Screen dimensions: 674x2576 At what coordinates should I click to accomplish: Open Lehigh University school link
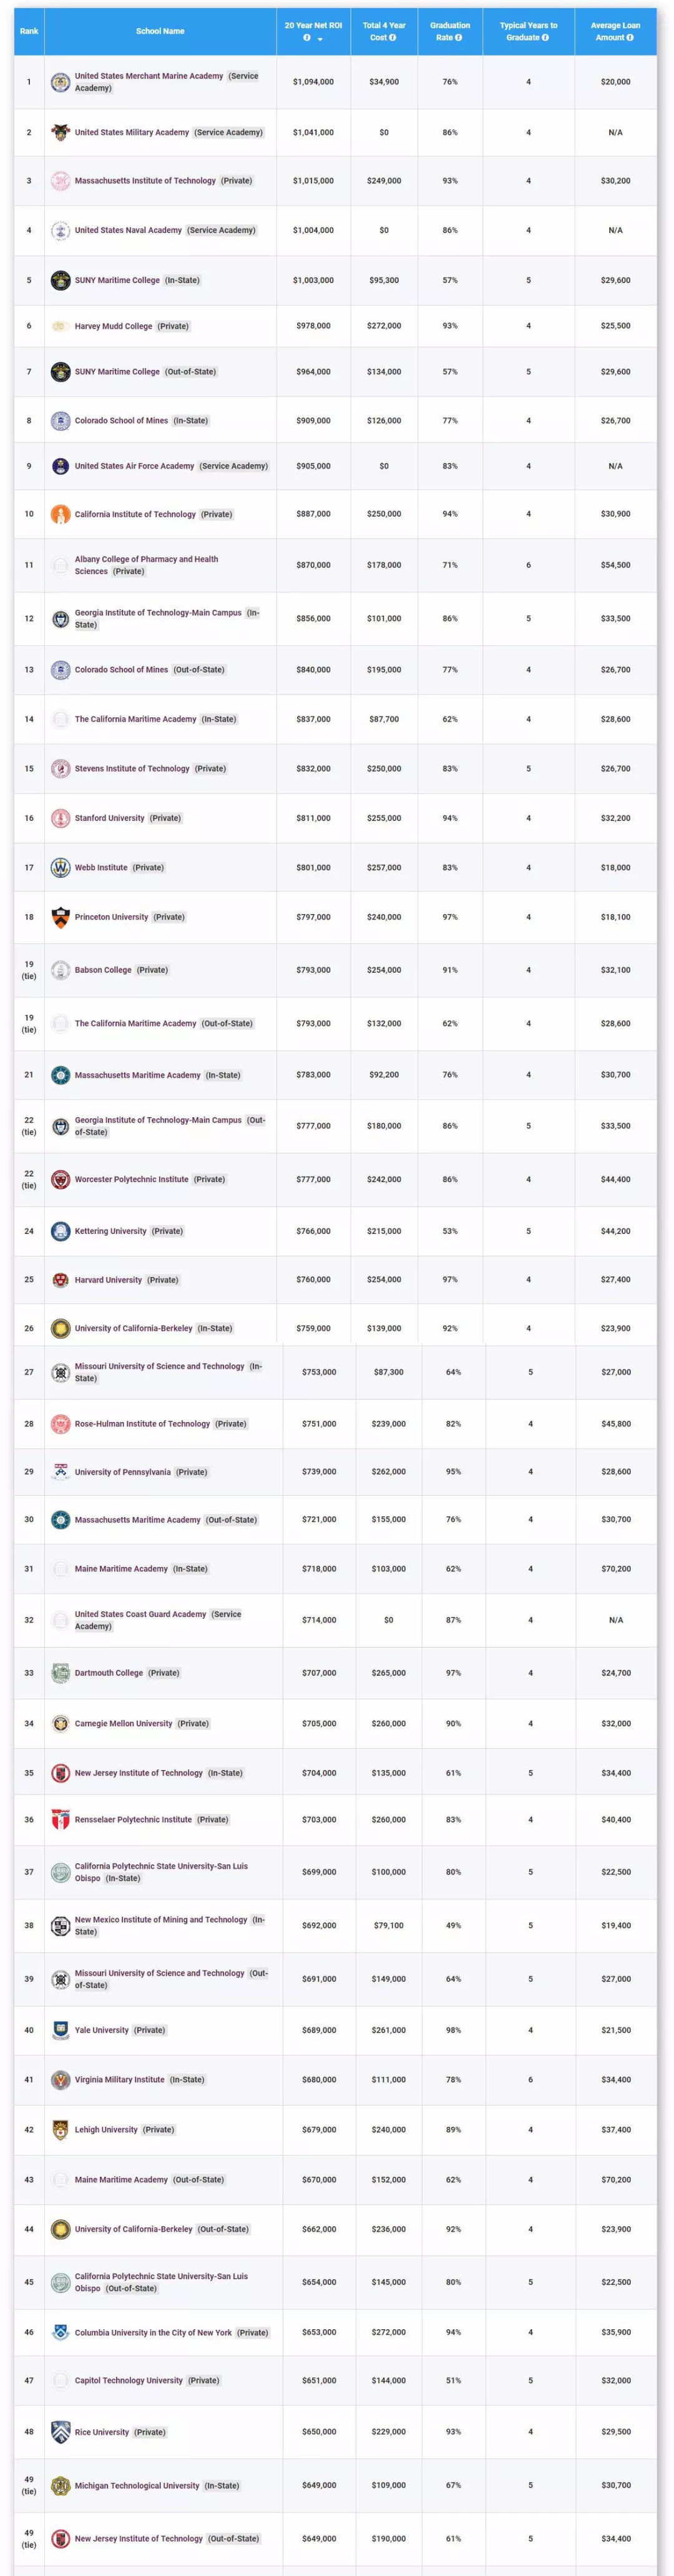tap(106, 2129)
